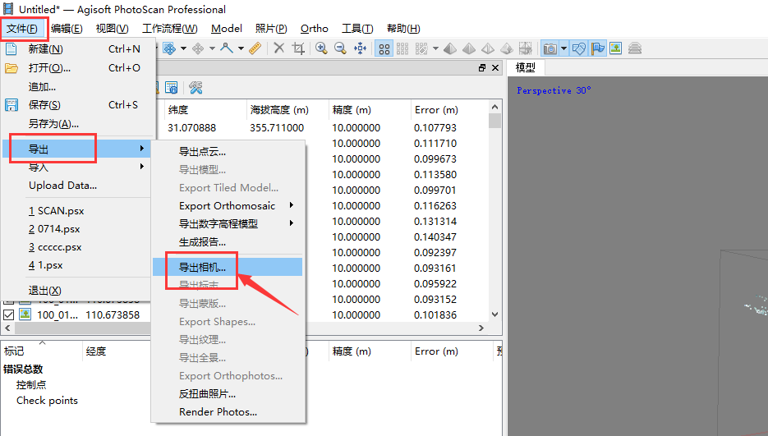Image resolution: width=768 pixels, height=436 pixels.
Task: Open the 帮助(H) menu
Action: (x=403, y=29)
